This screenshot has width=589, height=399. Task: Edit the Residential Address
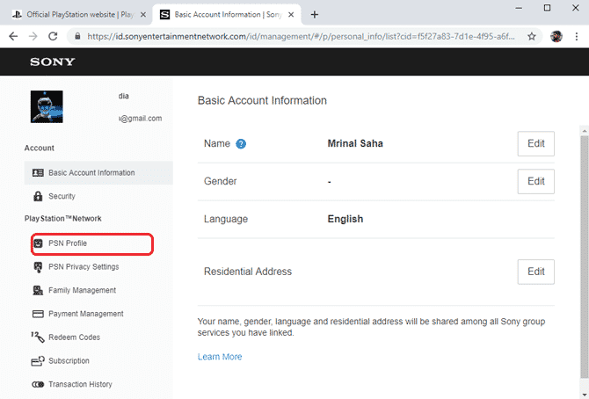(535, 272)
